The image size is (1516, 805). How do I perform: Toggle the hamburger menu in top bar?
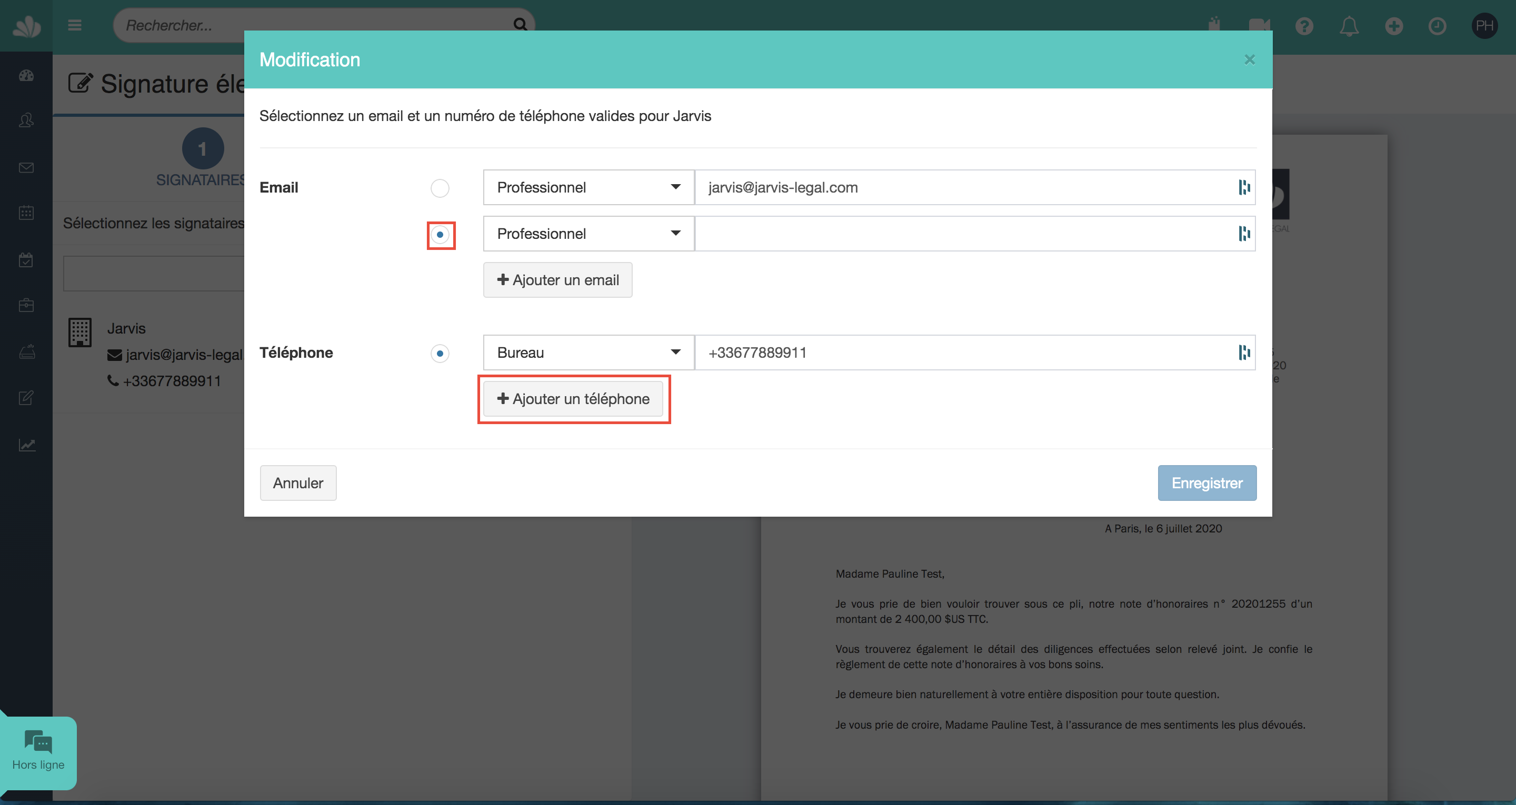[x=75, y=25]
